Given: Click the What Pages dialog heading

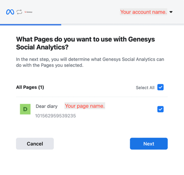Looking at the screenshot, I should pyautogui.click(x=85, y=43).
